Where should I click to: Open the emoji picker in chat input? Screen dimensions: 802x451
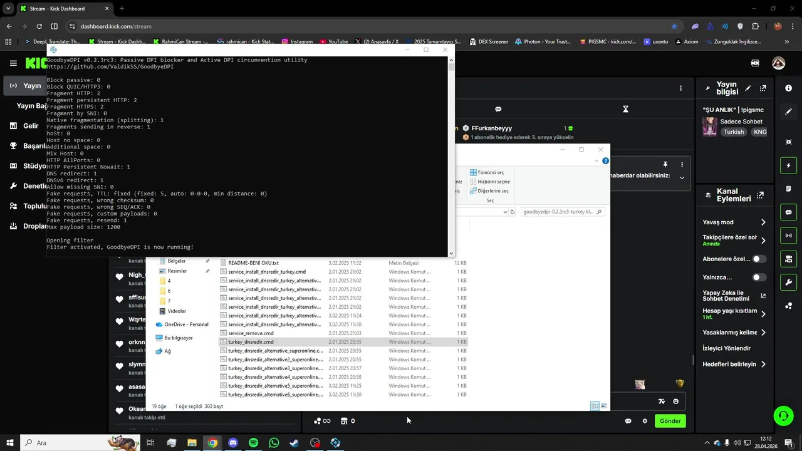(675, 402)
